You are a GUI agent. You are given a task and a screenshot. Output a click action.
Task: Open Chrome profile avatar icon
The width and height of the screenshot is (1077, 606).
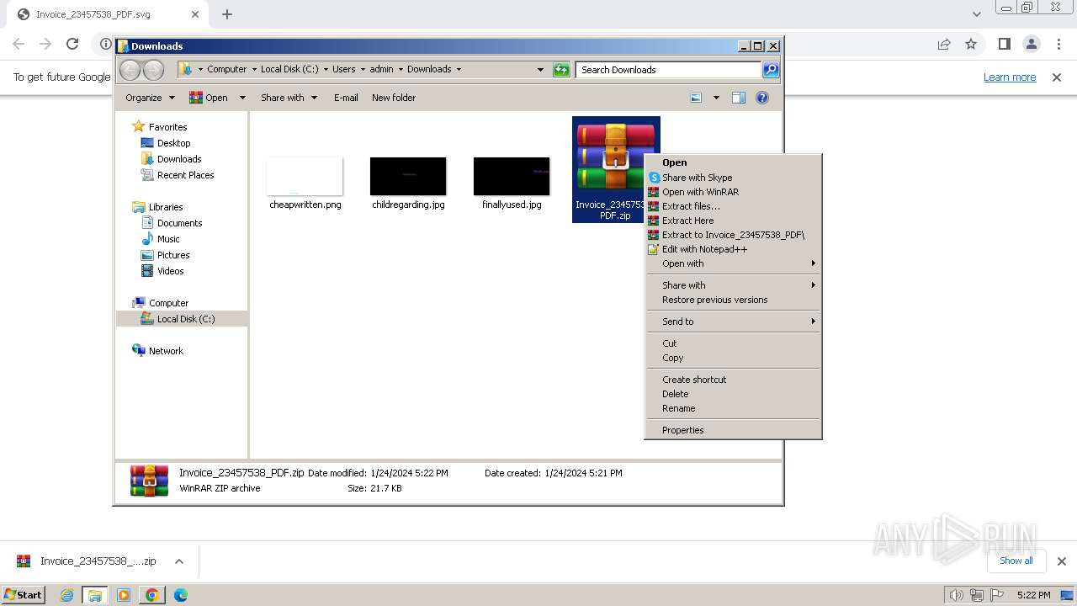tap(1032, 44)
